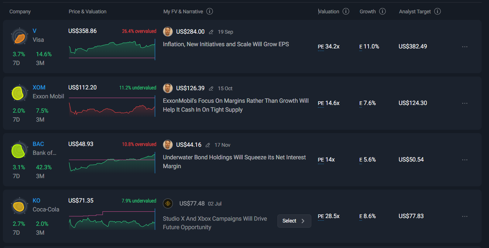Click BAC growth E 5.6% value
This screenshot has width=489, height=248.
coord(367,160)
